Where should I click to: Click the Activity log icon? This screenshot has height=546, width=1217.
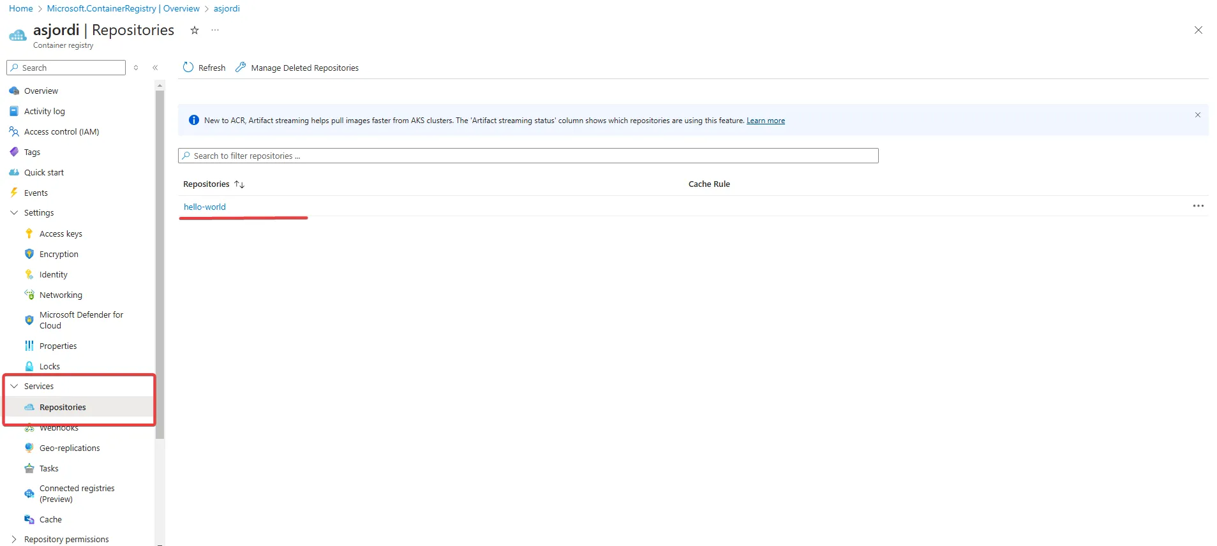[14, 111]
